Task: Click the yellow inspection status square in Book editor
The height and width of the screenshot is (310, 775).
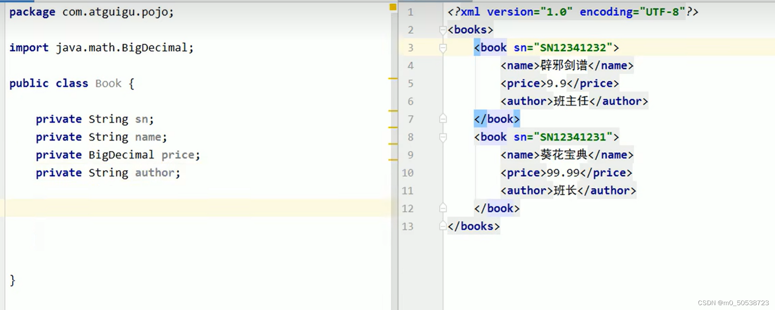Action: [393, 7]
